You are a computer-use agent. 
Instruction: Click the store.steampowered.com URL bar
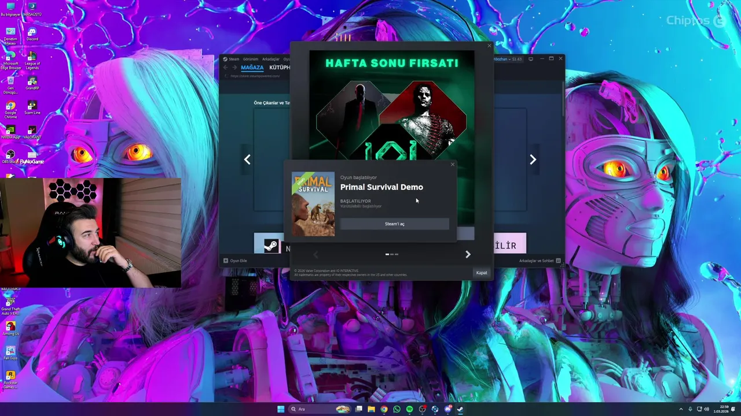pos(255,76)
